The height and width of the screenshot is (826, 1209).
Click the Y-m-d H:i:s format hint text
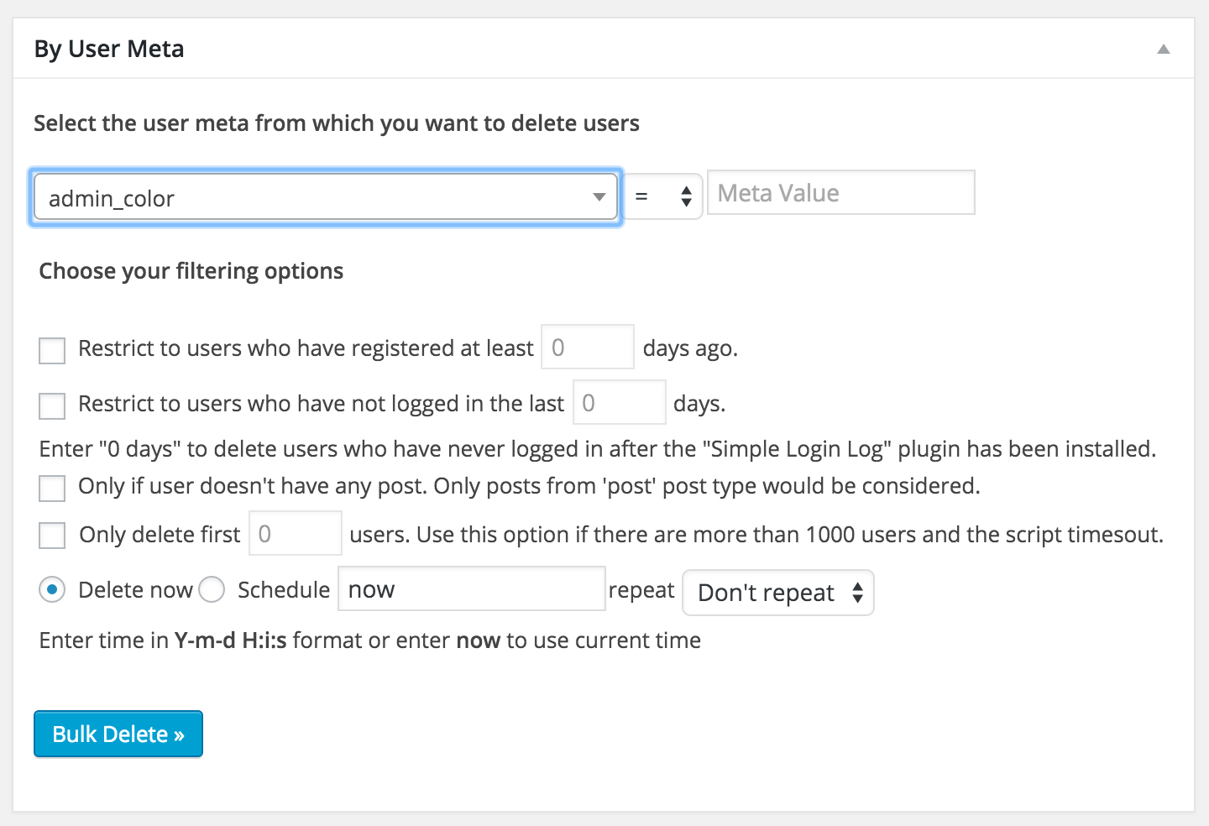coord(370,640)
